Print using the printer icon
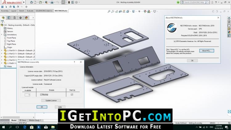 click(52, 2)
